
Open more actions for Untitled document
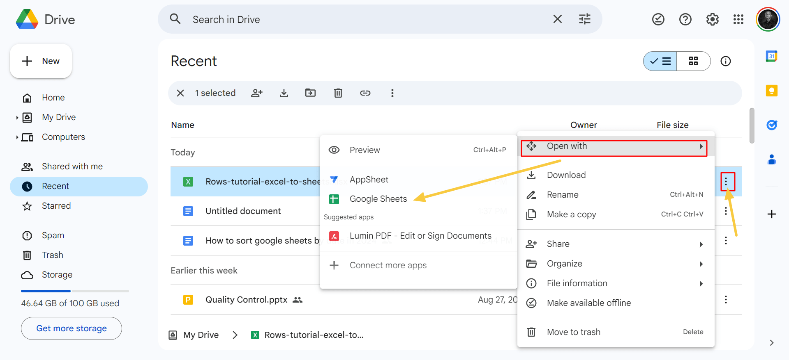coord(726,211)
